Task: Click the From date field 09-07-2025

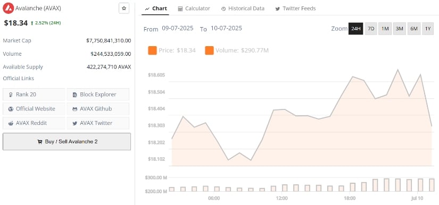Action: pyautogui.click(x=178, y=29)
